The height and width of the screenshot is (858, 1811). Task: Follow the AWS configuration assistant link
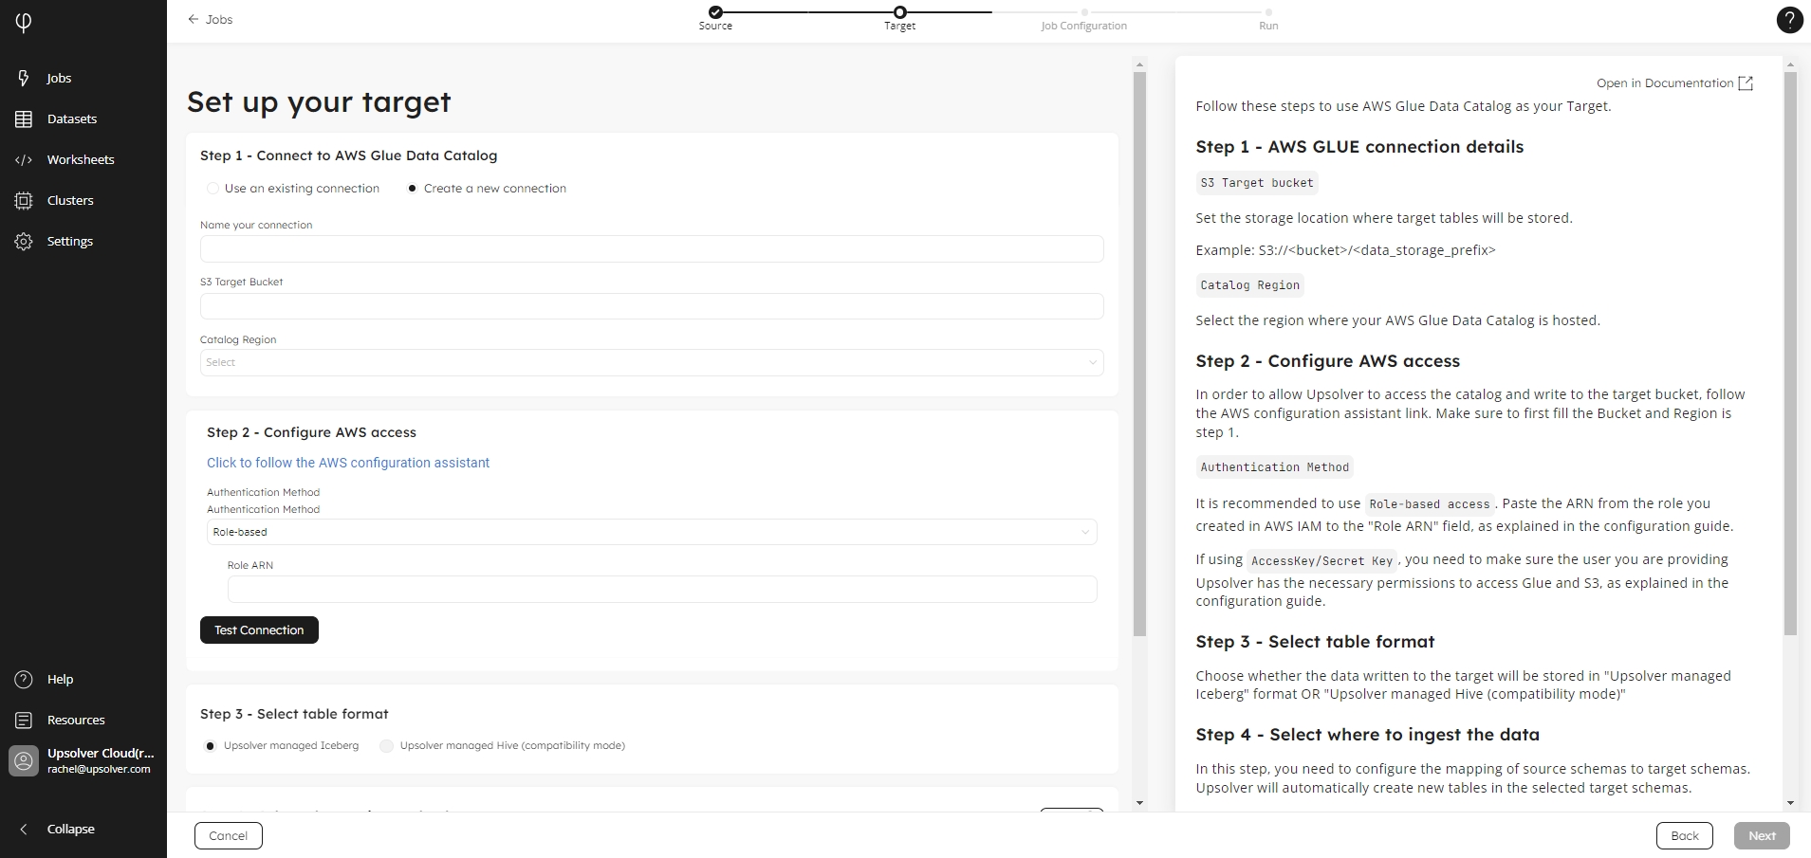coord(348,463)
